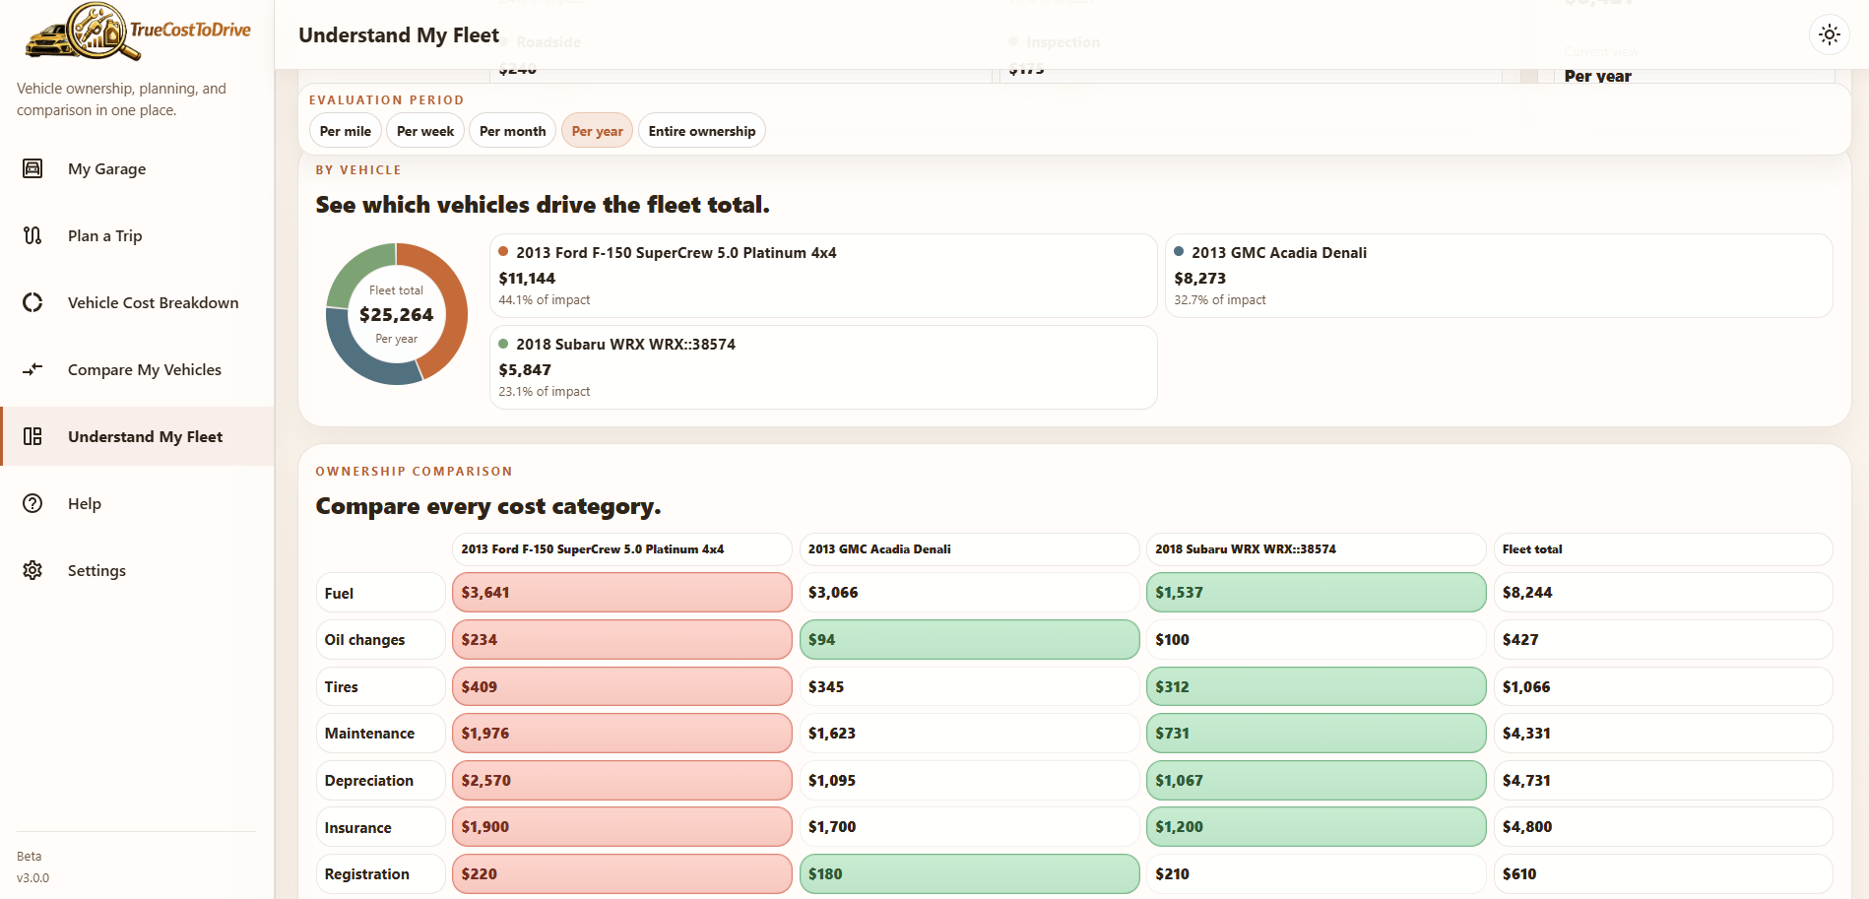Click the Plan a Trip route icon

pos(32,235)
